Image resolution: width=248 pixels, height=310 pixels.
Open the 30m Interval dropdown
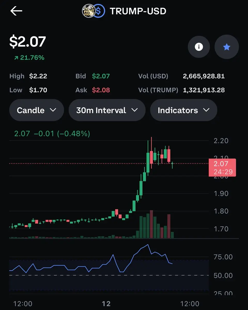coord(107,110)
